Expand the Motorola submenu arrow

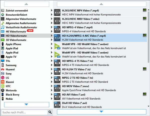51,90
